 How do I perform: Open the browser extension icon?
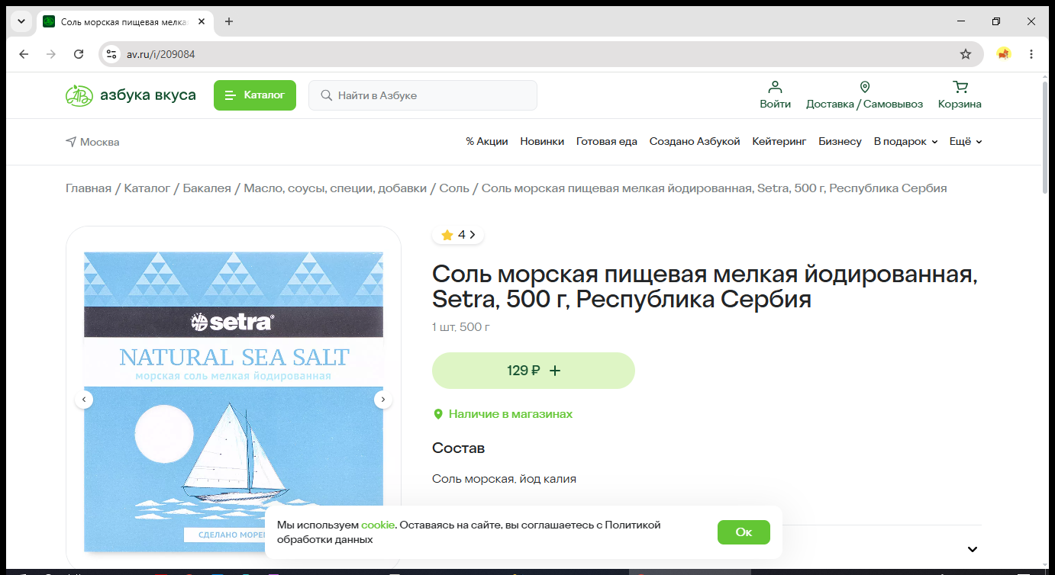[x=1004, y=54]
